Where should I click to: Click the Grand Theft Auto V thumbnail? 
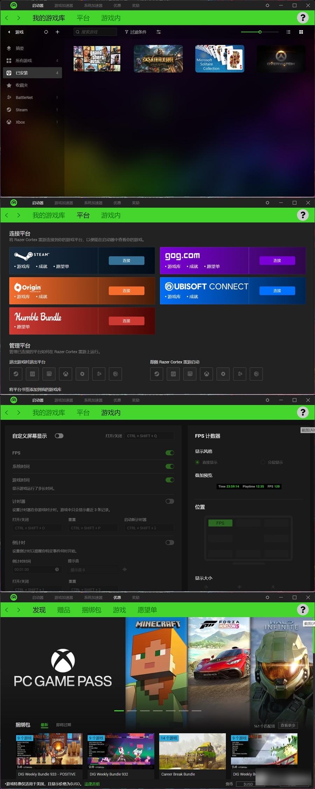[97, 59]
